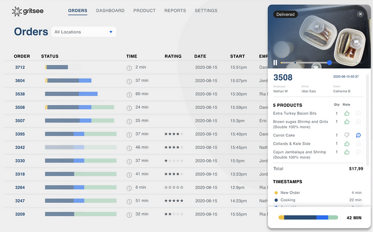Screen dimensions: 373x232
Task: Open the blue comment icon for Carrot Cake
Action: (358, 135)
